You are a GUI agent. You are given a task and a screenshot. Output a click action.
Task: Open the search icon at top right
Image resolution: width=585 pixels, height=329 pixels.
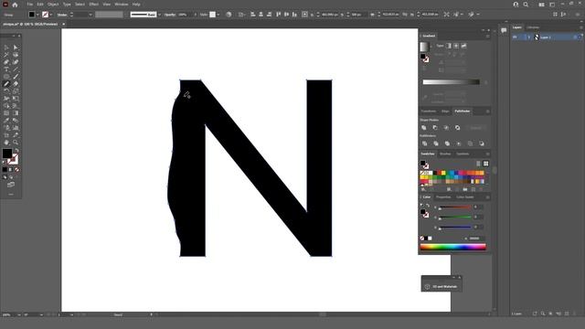526,5
